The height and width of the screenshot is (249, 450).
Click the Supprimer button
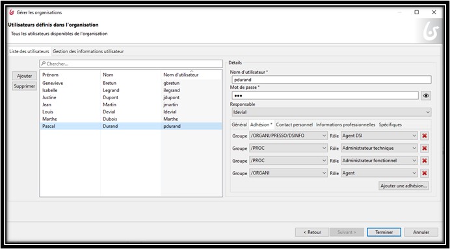25,86
